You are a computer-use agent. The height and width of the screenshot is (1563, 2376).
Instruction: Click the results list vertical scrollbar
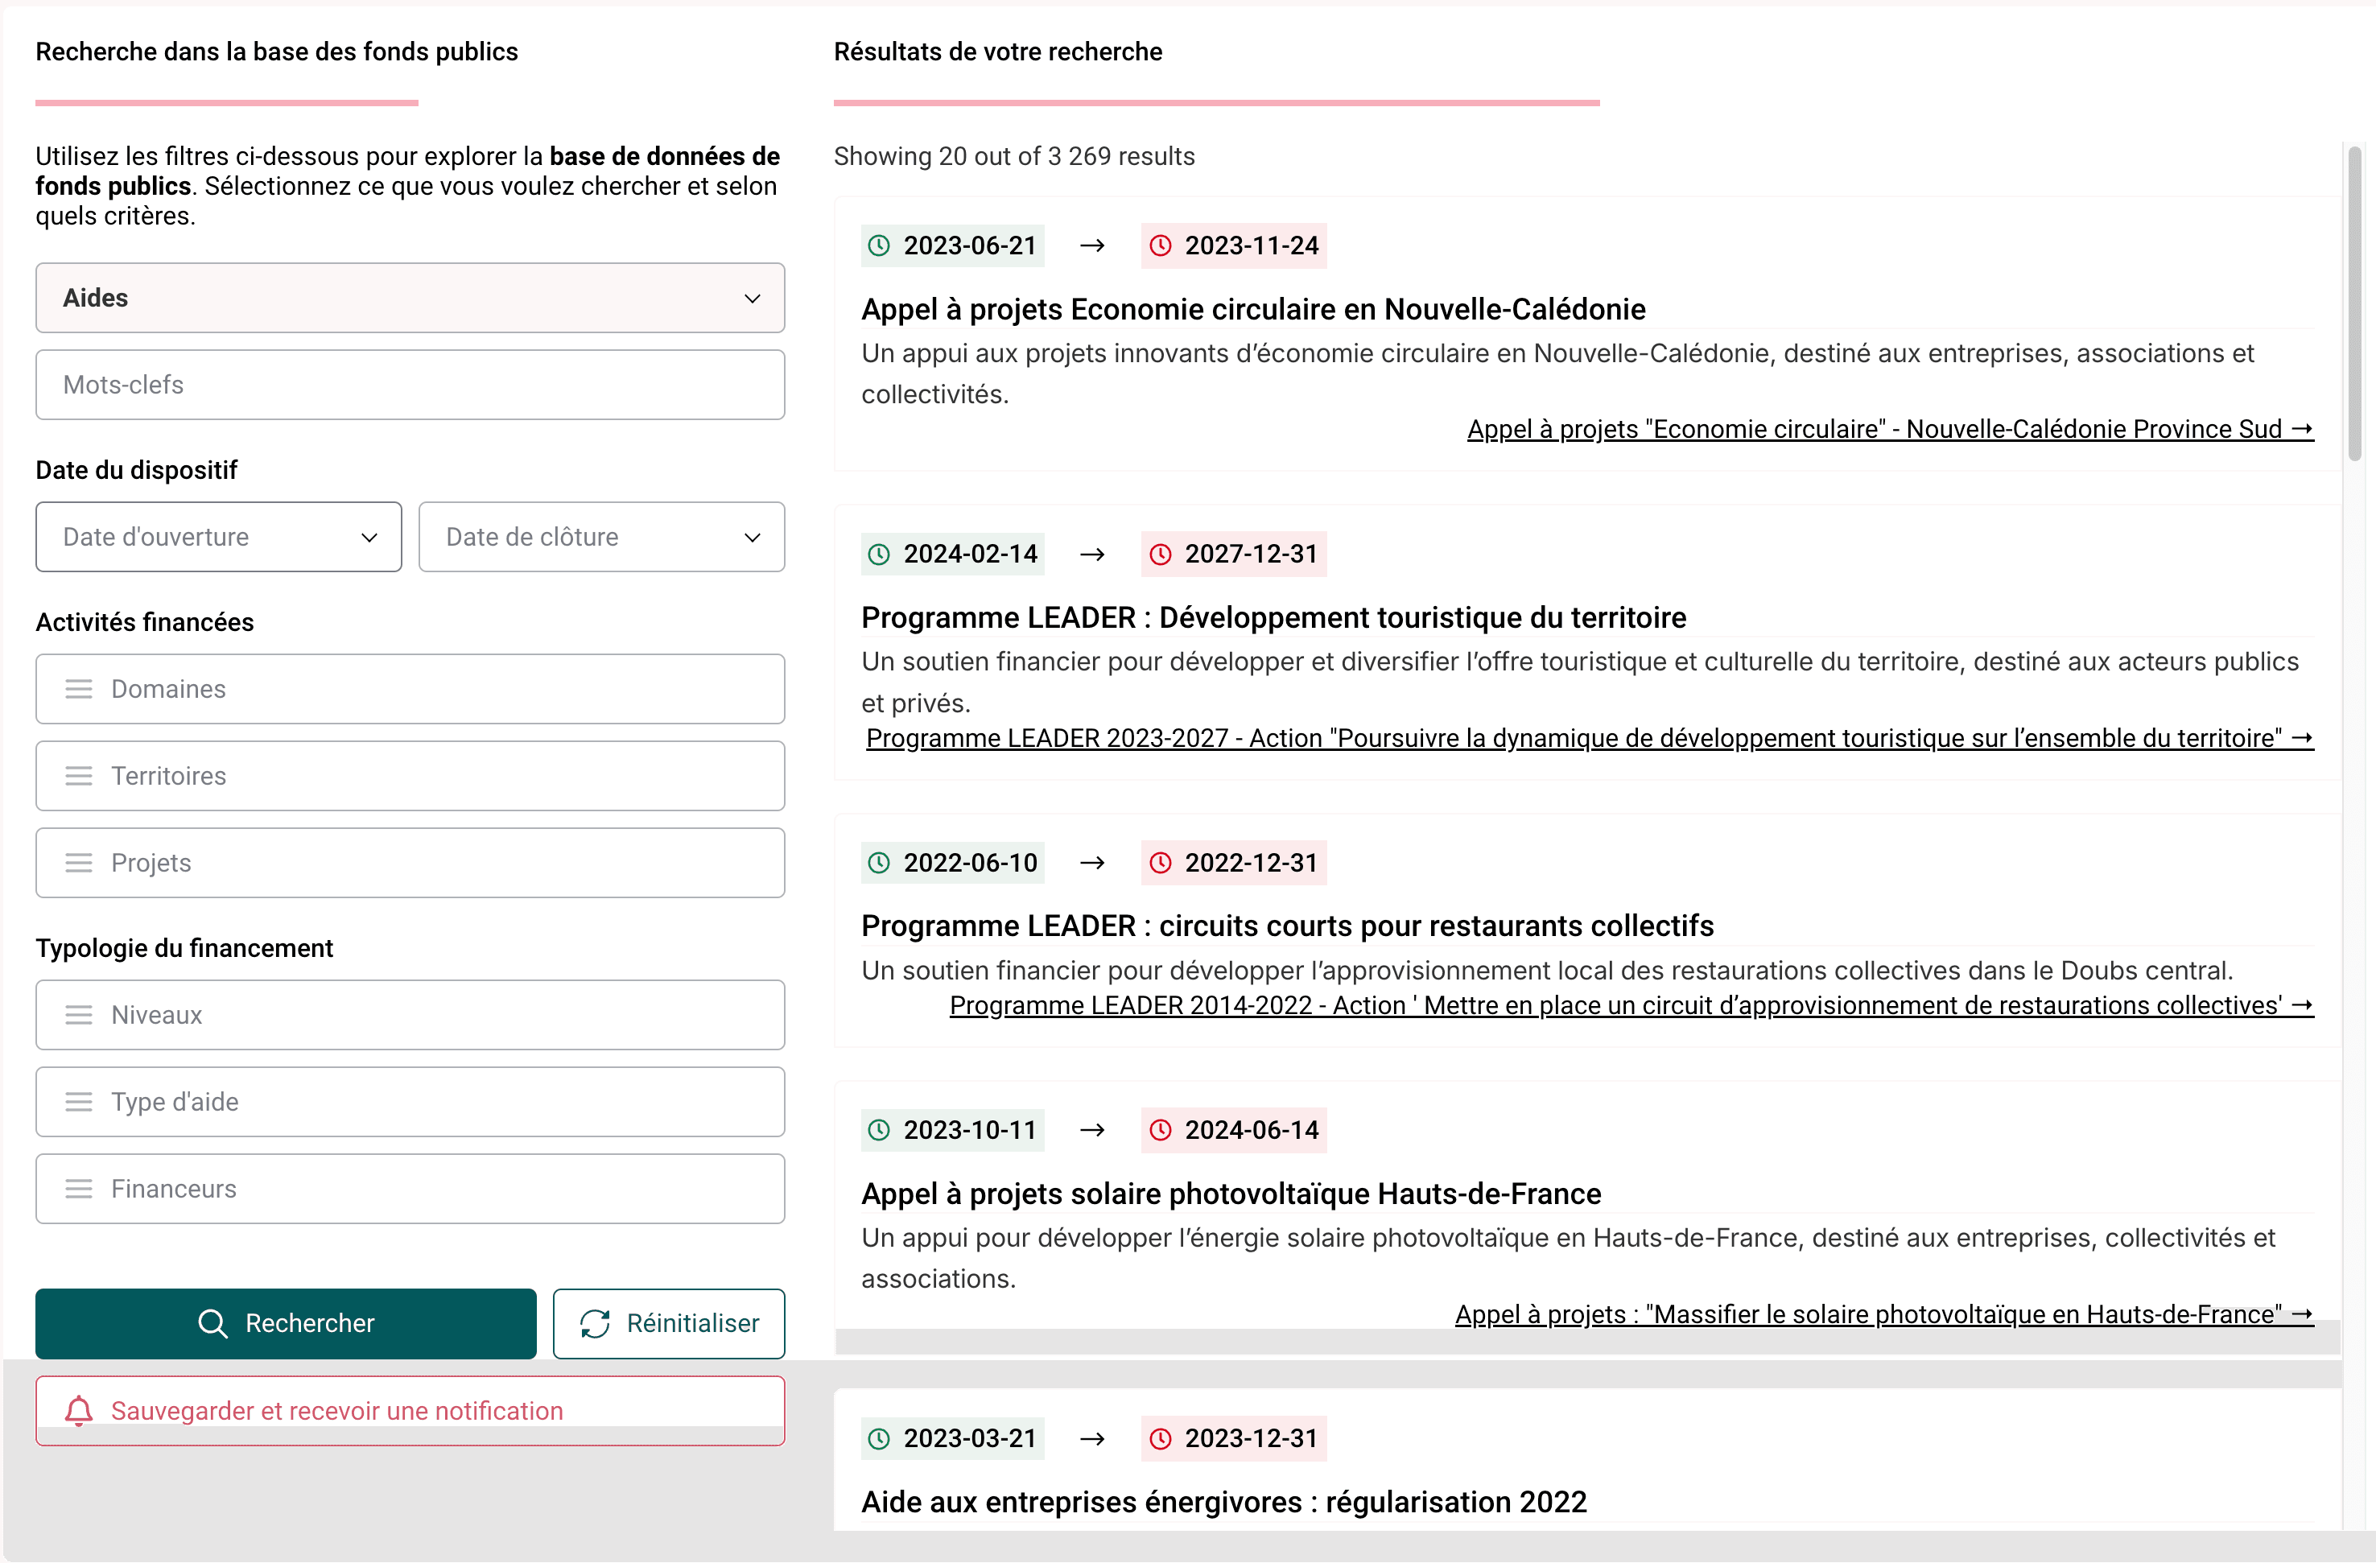click(x=2355, y=303)
